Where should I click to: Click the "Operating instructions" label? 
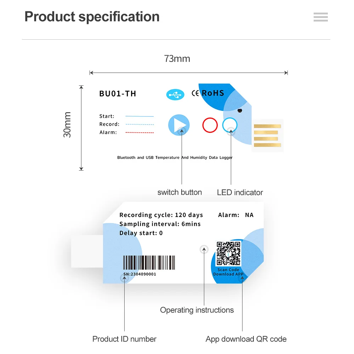click(197, 310)
